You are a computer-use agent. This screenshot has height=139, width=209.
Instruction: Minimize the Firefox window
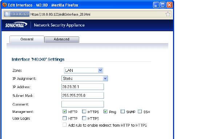pyautogui.click(x=156, y=5)
